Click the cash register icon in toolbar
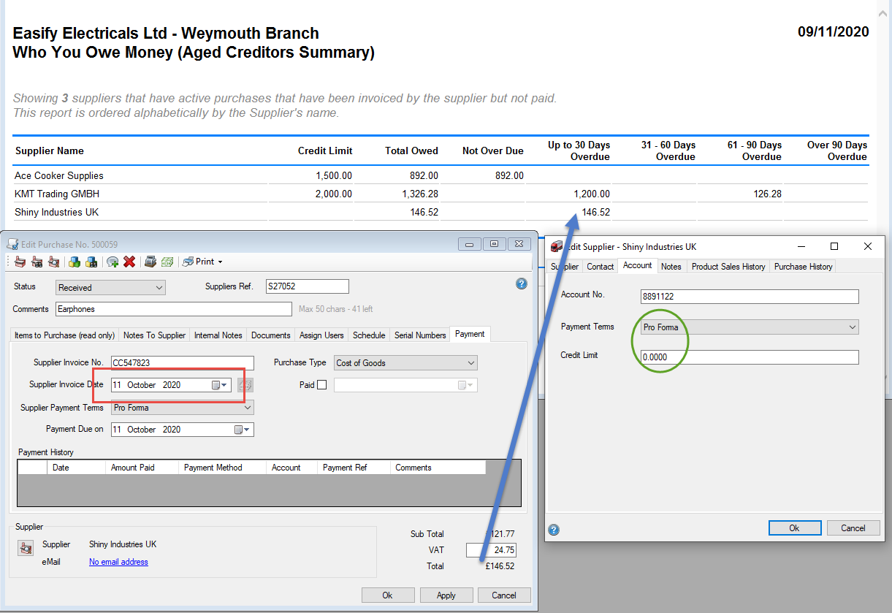The height and width of the screenshot is (613, 892). pyautogui.click(x=150, y=262)
